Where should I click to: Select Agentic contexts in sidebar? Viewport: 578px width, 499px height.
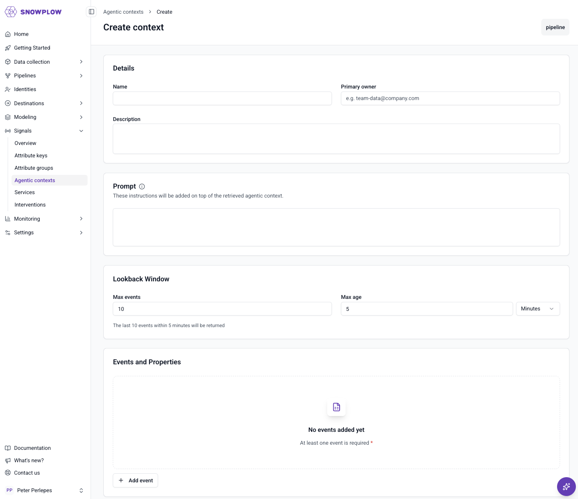(x=50, y=180)
